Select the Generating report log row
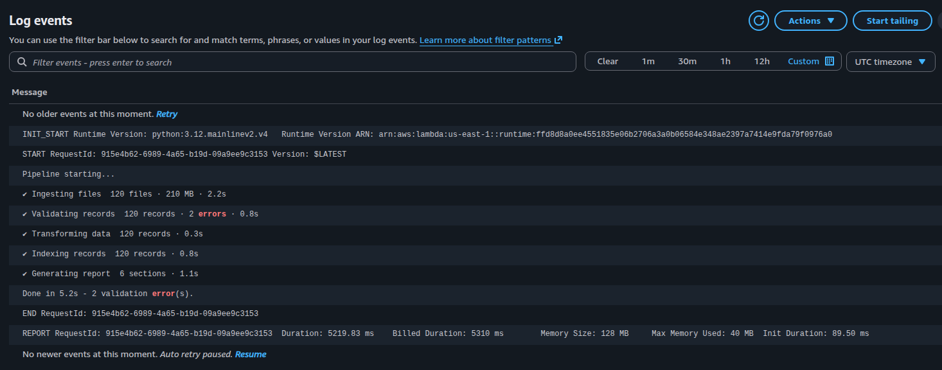 point(475,274)
